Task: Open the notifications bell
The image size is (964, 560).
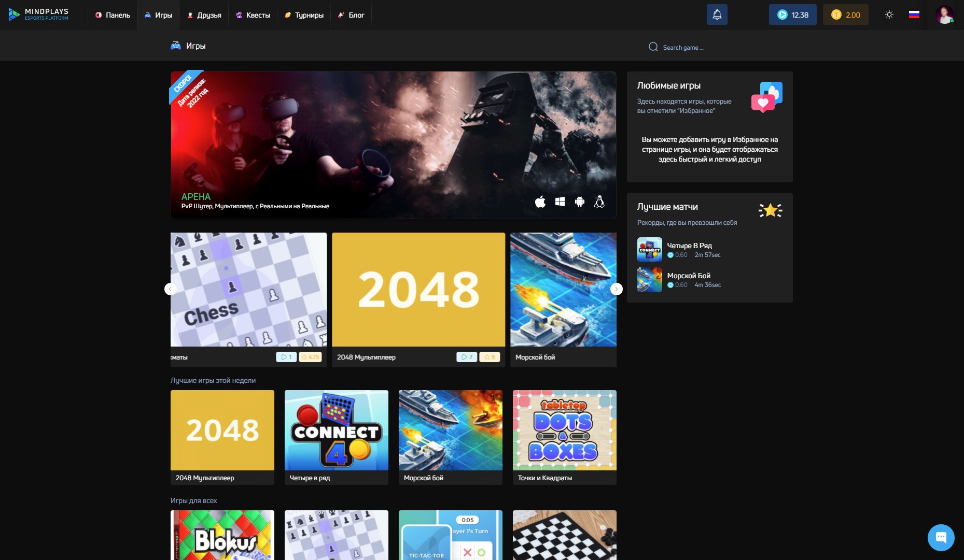Action: click(x=717, y=15)
